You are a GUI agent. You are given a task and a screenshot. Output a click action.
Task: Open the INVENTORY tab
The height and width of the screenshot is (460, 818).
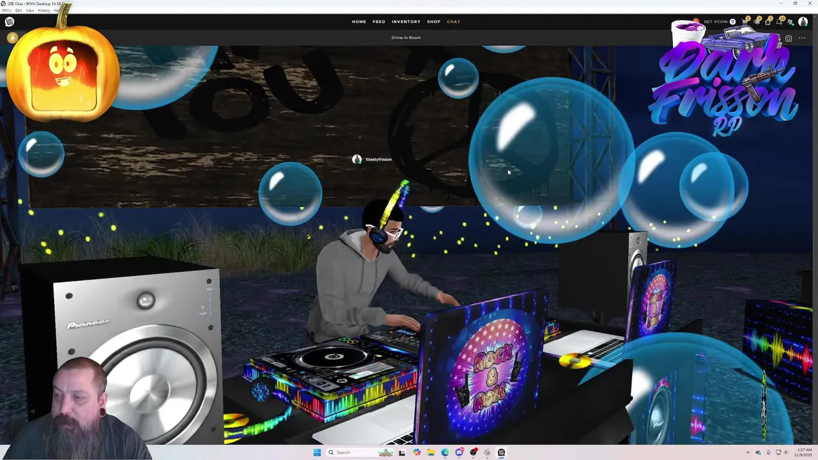tap(406, 22)
